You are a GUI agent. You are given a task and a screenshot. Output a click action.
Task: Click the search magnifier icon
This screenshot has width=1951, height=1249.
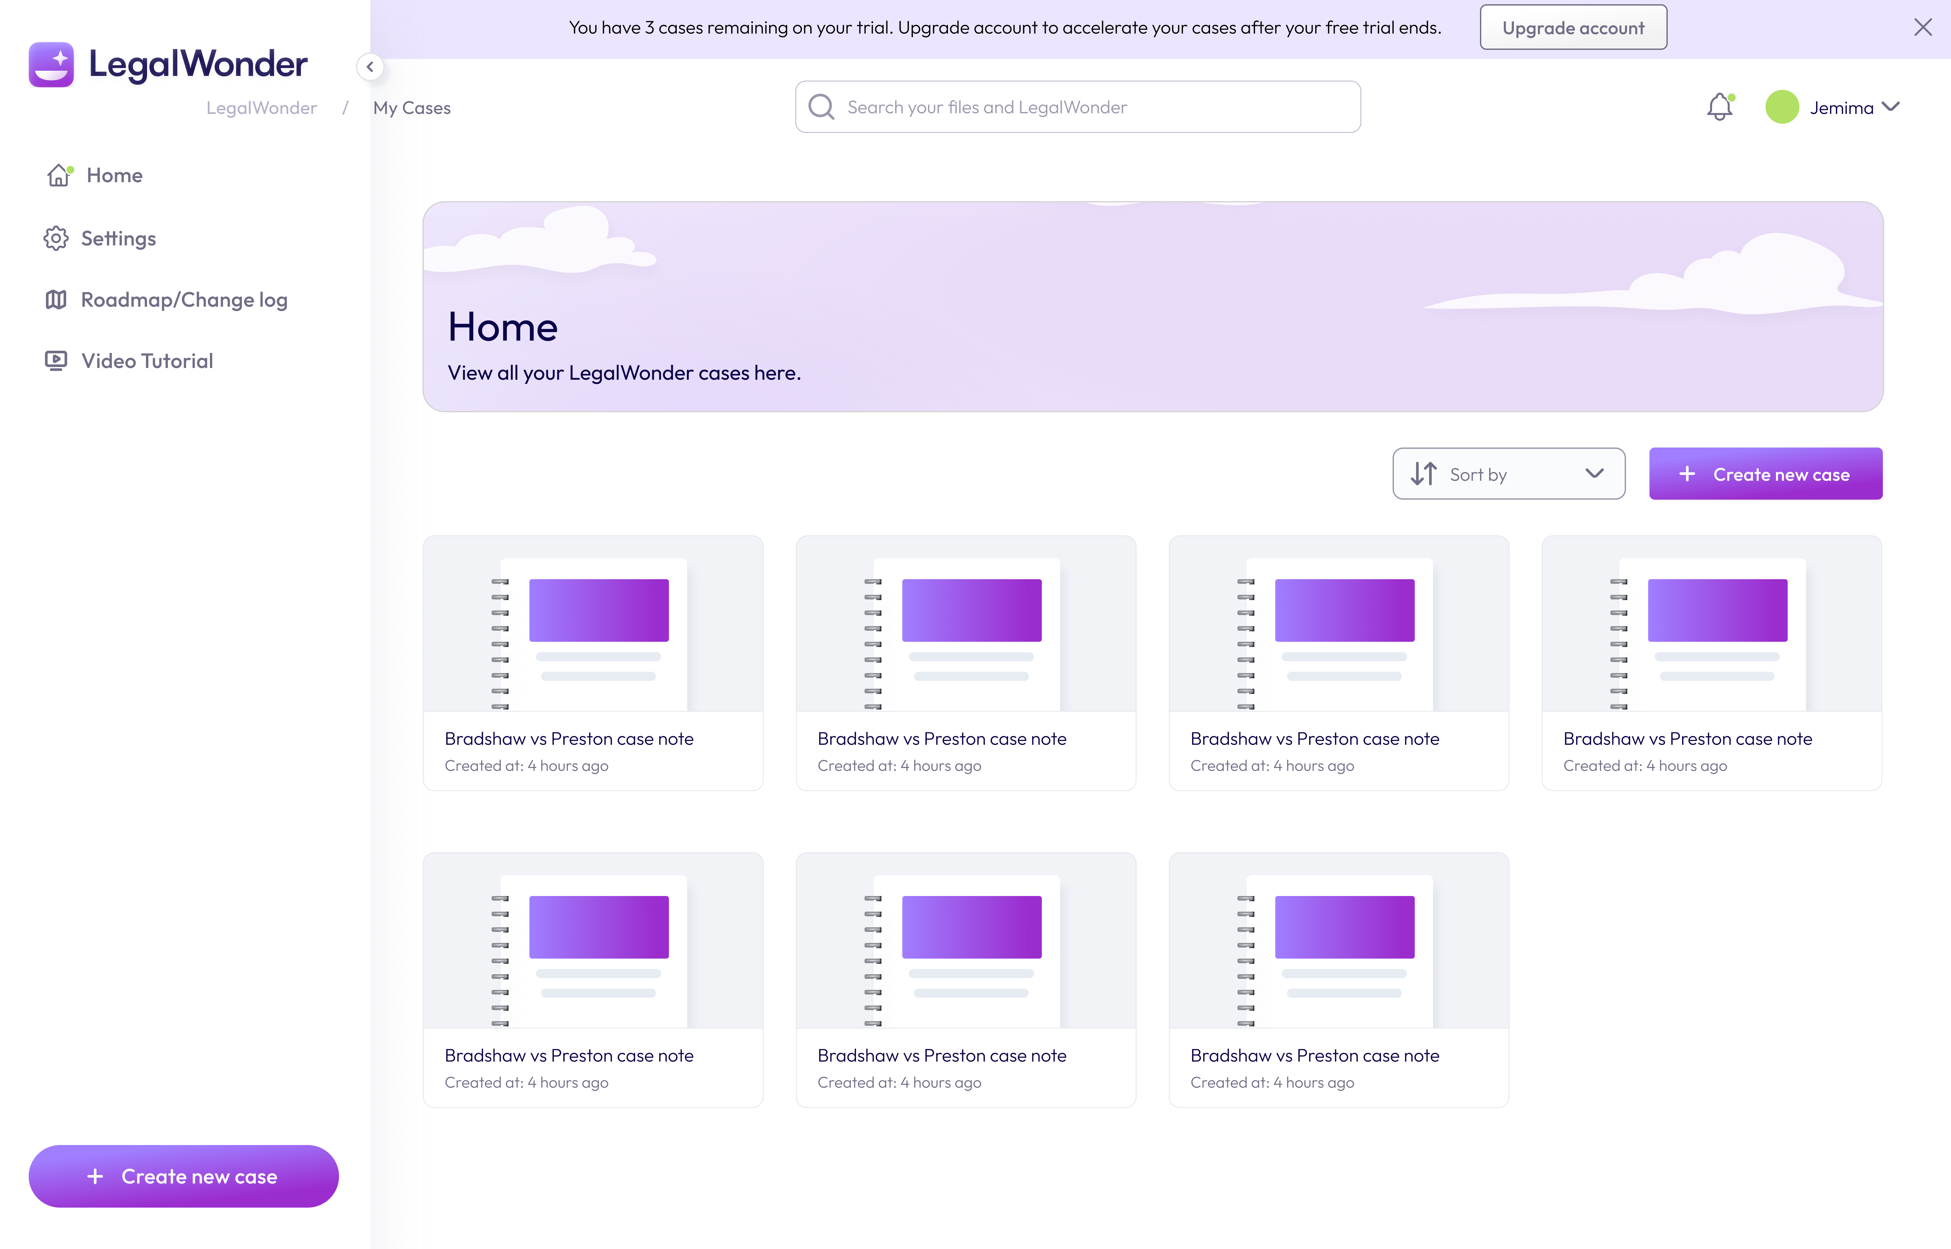pyautogui.click(x=821, y=106)
